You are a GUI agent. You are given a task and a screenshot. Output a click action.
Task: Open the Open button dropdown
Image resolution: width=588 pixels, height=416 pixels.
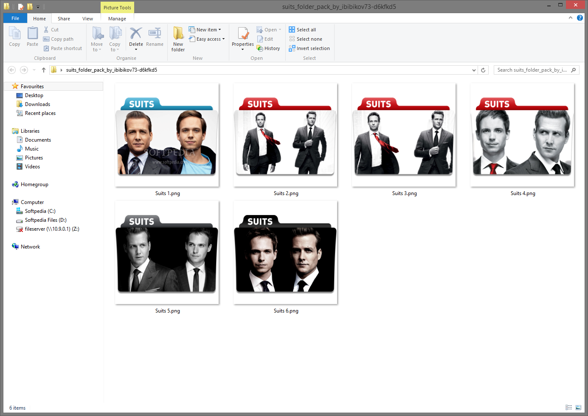[x=280, y=30]
